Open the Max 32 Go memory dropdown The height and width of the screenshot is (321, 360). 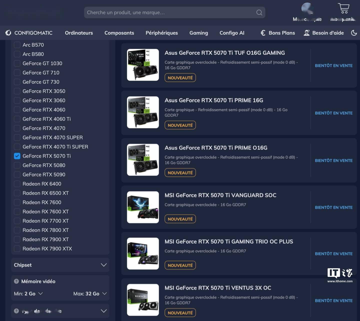pos(90,294)
